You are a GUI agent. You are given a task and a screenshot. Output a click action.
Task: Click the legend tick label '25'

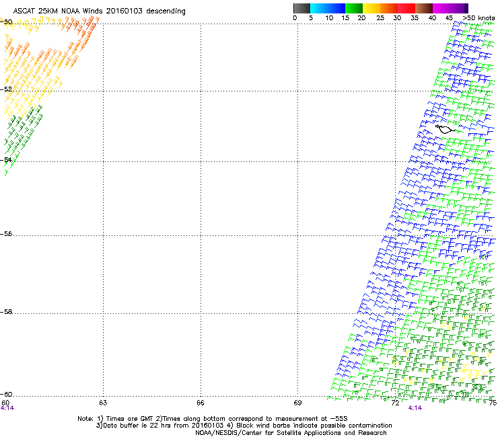(x=380, y=18)
